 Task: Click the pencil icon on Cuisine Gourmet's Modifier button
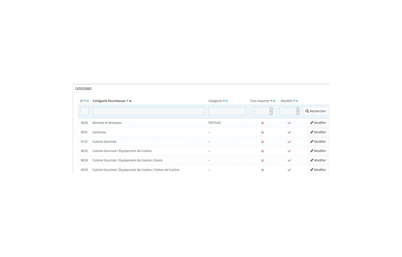[x=312, y=141]
